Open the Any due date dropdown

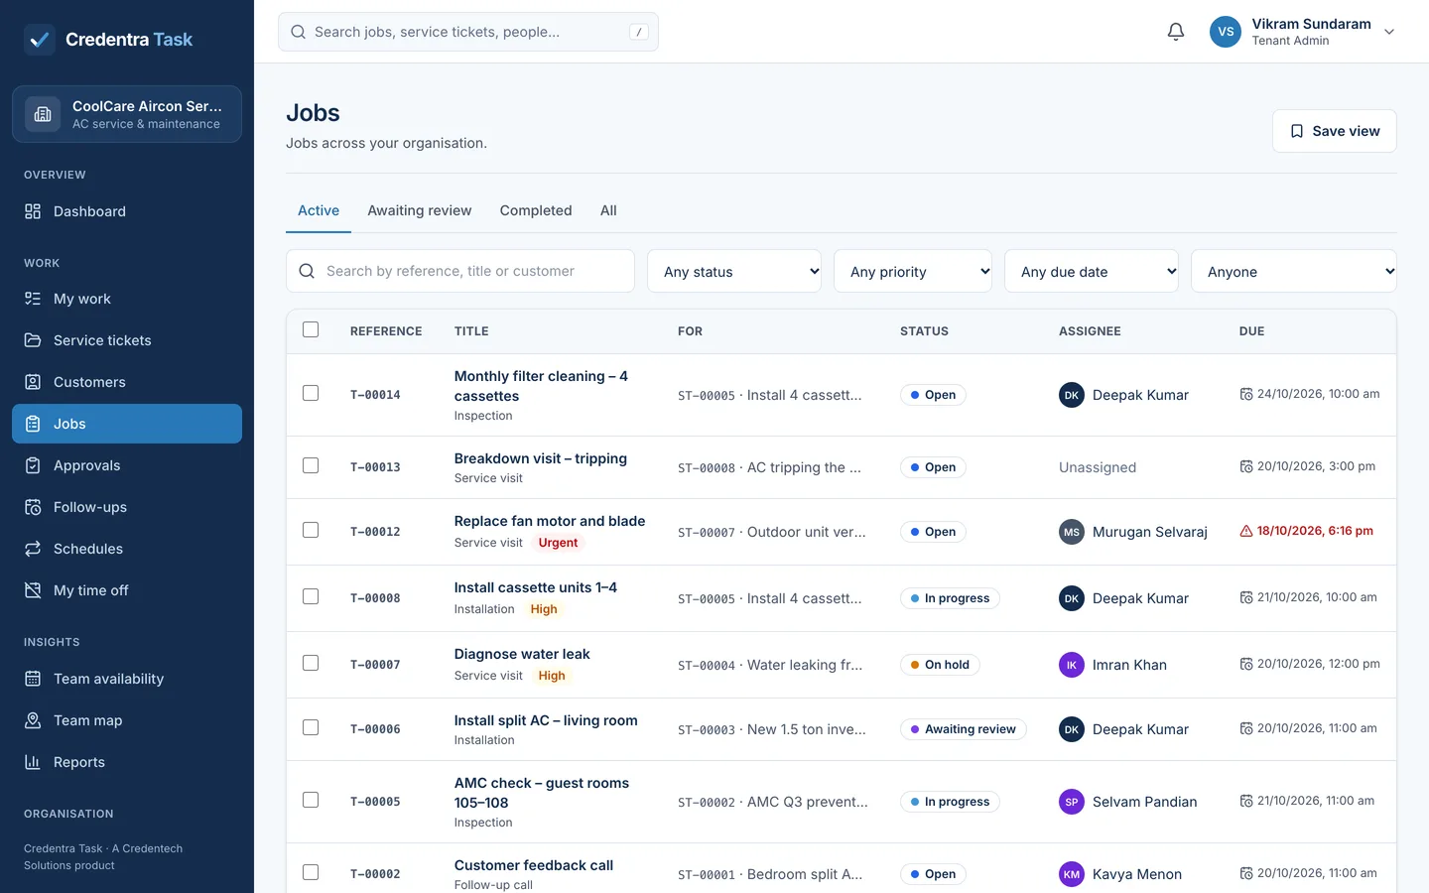point(1092,271)
